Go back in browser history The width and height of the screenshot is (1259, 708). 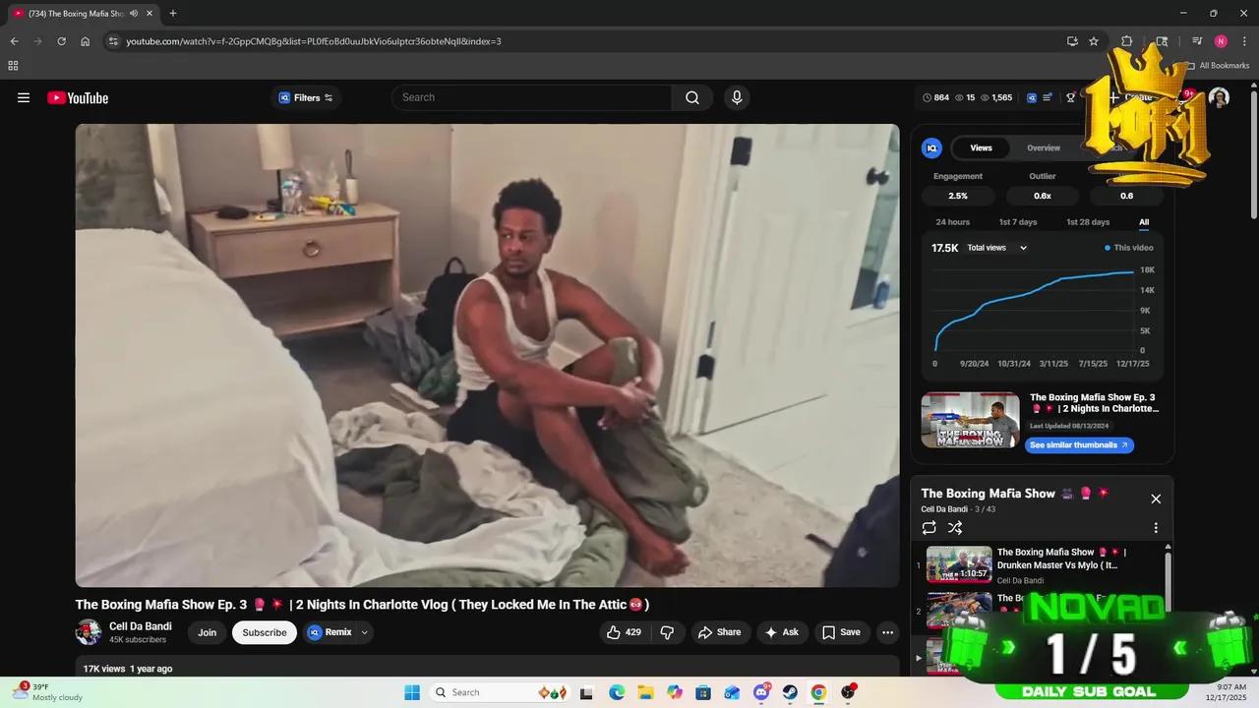[14, 41]
